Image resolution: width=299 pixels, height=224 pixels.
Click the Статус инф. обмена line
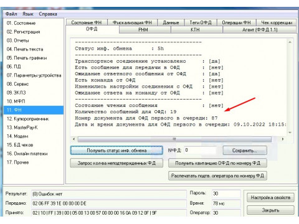pyautogui.click(x=119, y=49)
